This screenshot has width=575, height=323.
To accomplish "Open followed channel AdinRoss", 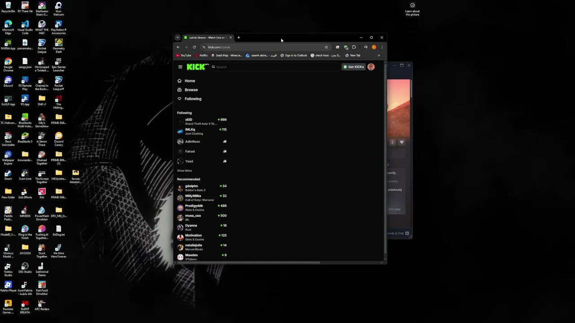I will tap(202, 141).
